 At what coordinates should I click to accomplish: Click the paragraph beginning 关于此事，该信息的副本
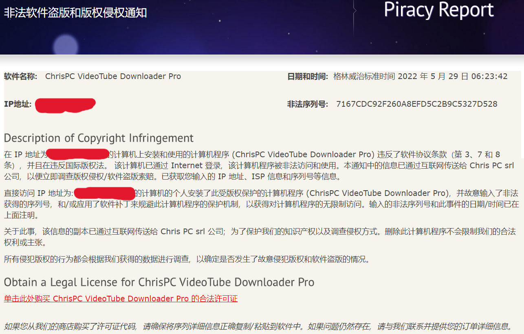pos(260,237)
